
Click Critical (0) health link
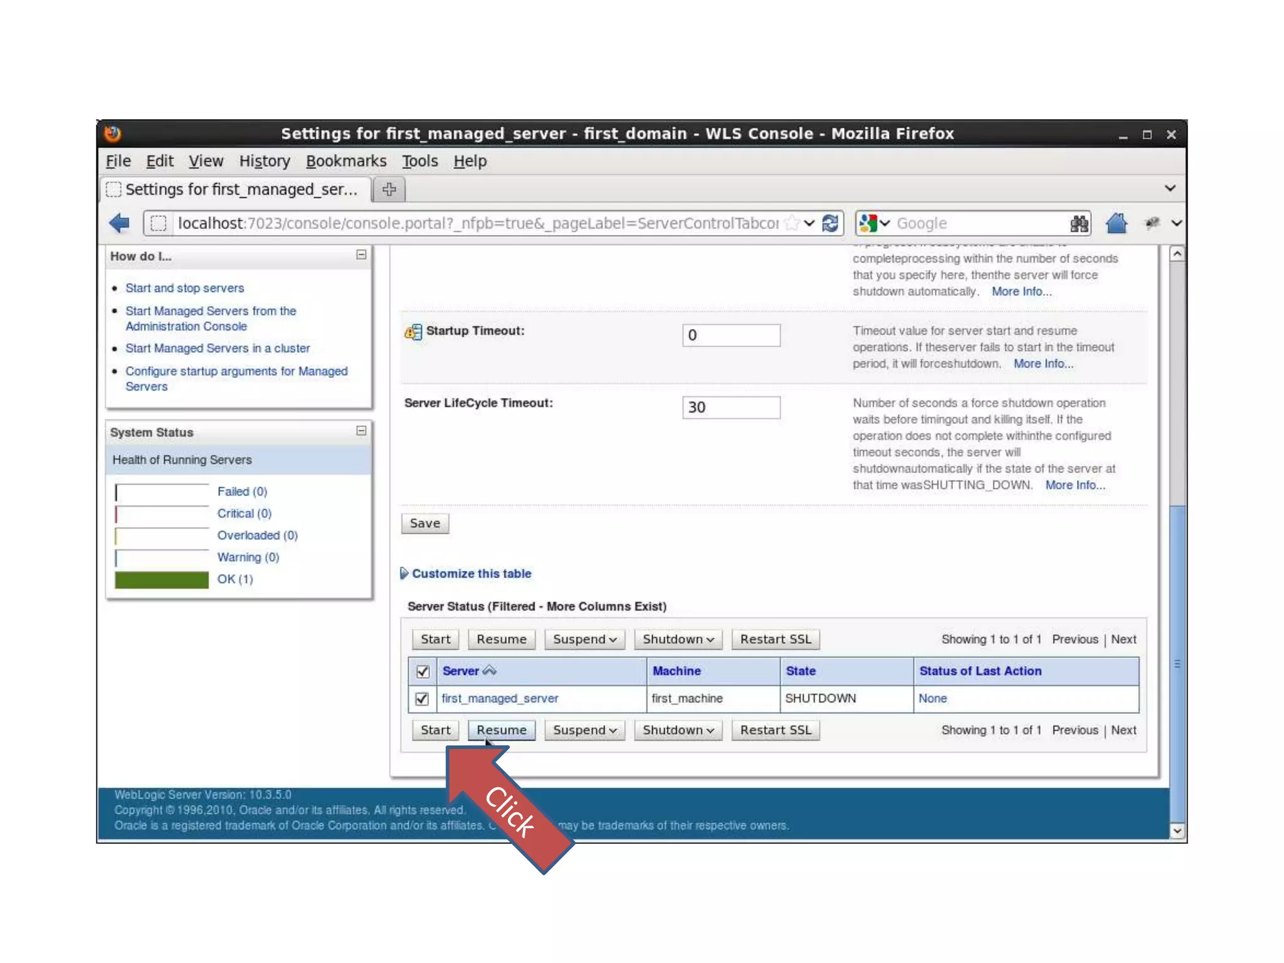(244, 513)
